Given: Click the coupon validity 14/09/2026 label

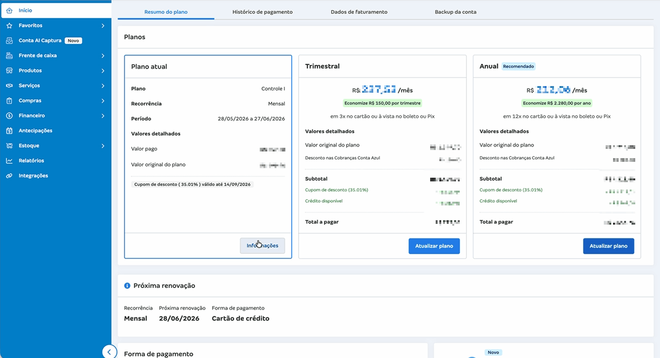Looking at the screenshot, I should tap(192, 184).
